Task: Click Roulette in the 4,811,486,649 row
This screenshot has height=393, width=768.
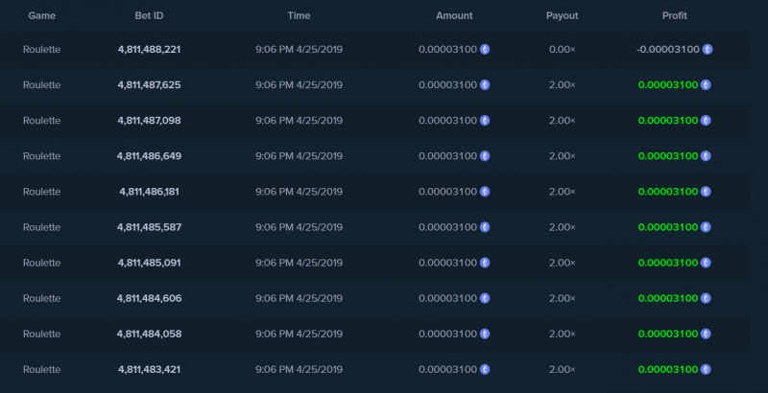Action: (x=41, y=156)
